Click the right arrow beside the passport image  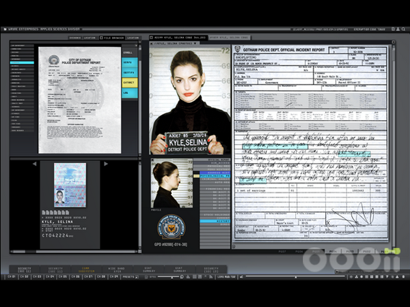(x=106, y=164)
